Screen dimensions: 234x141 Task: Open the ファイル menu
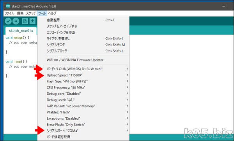[9, 13]
